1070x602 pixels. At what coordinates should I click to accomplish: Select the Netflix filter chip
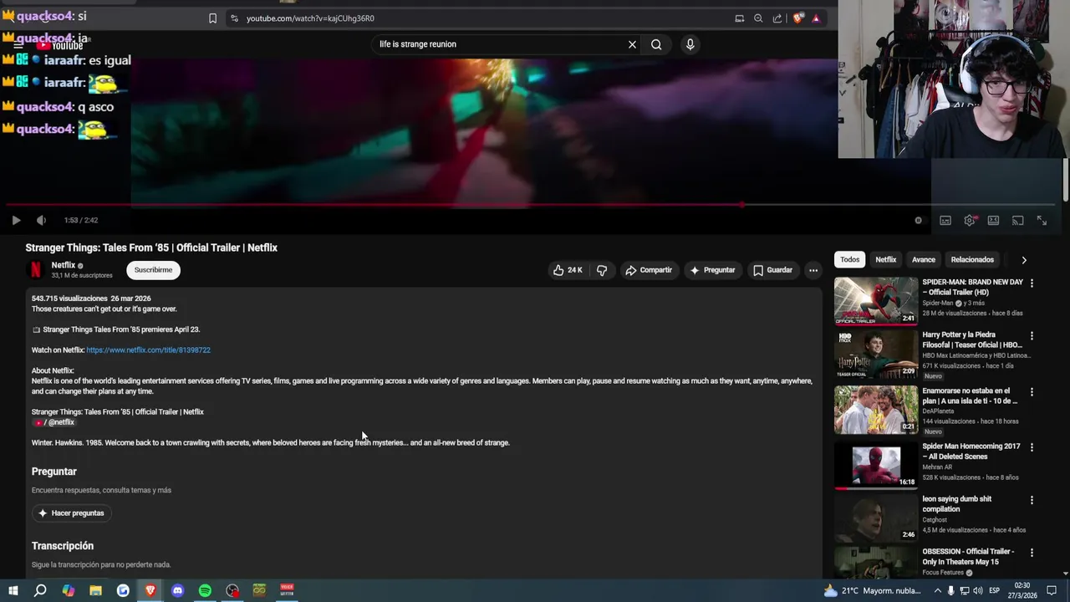click(x=886, y=259)
